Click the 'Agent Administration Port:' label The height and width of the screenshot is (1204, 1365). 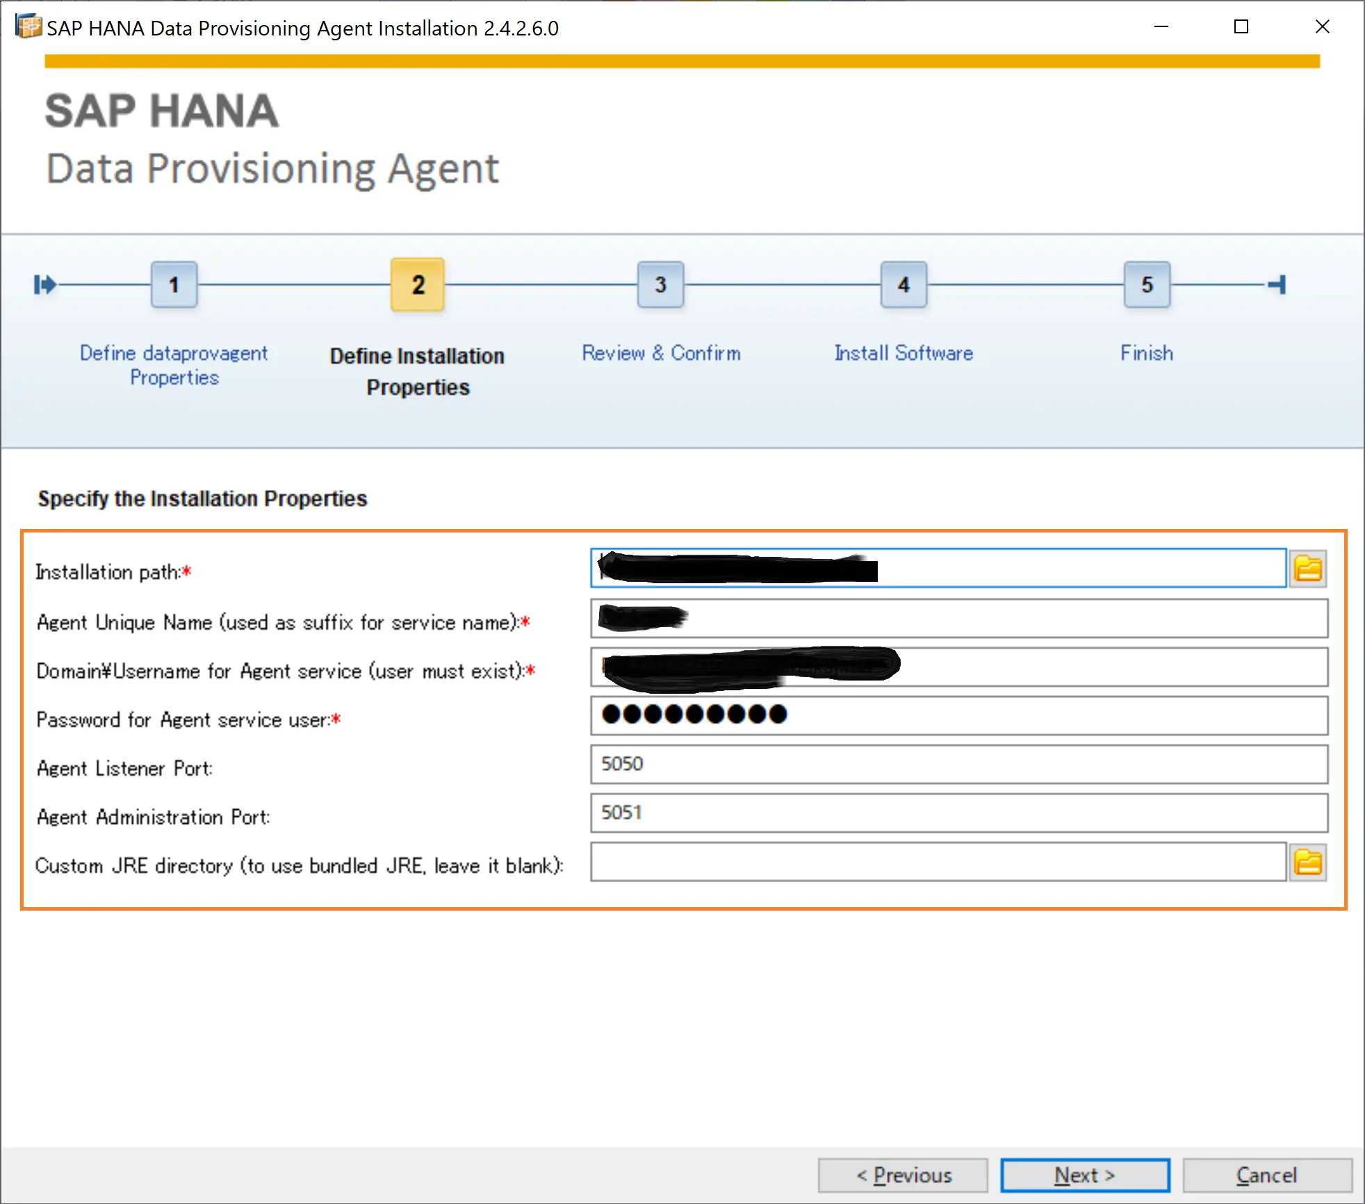[153, 817]
